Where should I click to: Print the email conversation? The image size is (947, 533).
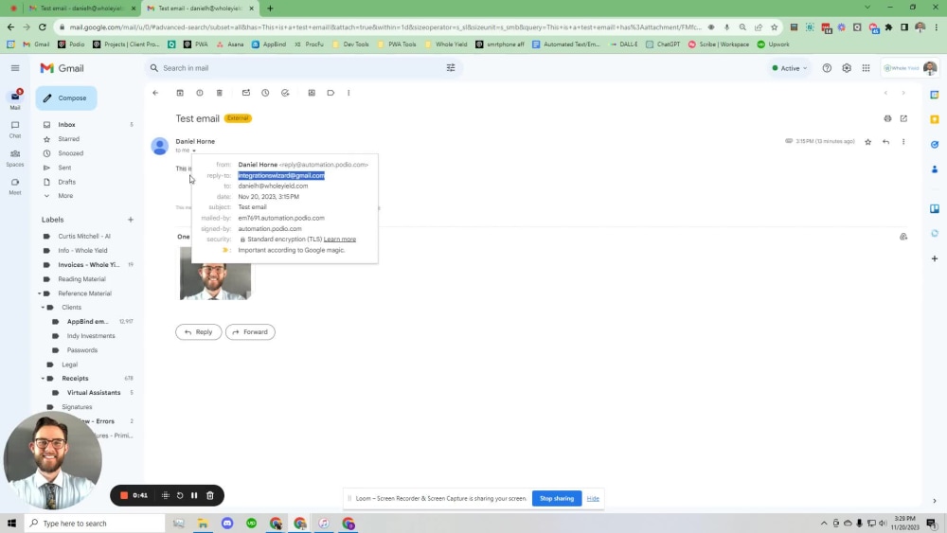tap(887, 119)
